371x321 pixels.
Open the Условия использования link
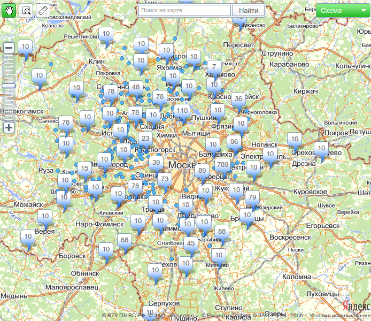(x=340, y=315)
